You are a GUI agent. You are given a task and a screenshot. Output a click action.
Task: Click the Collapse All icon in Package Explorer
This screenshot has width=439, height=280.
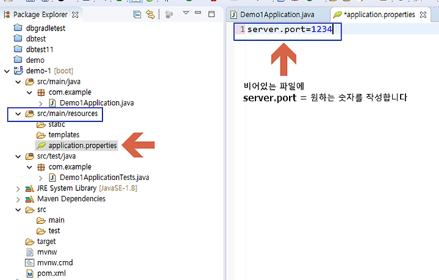point(137,14)
